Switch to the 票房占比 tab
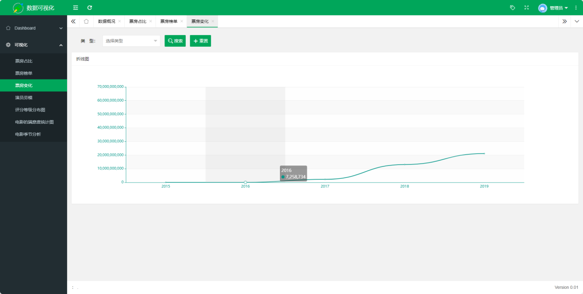 pos(138,21)
